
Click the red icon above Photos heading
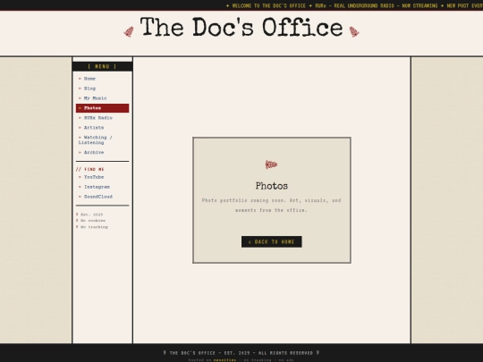[x=271, y=164]
